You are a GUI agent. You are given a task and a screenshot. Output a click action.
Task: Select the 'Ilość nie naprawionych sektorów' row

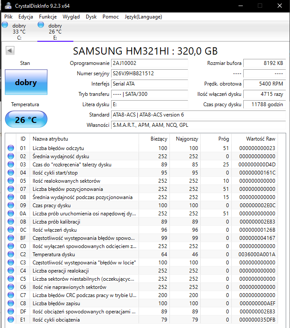[142, 287]
